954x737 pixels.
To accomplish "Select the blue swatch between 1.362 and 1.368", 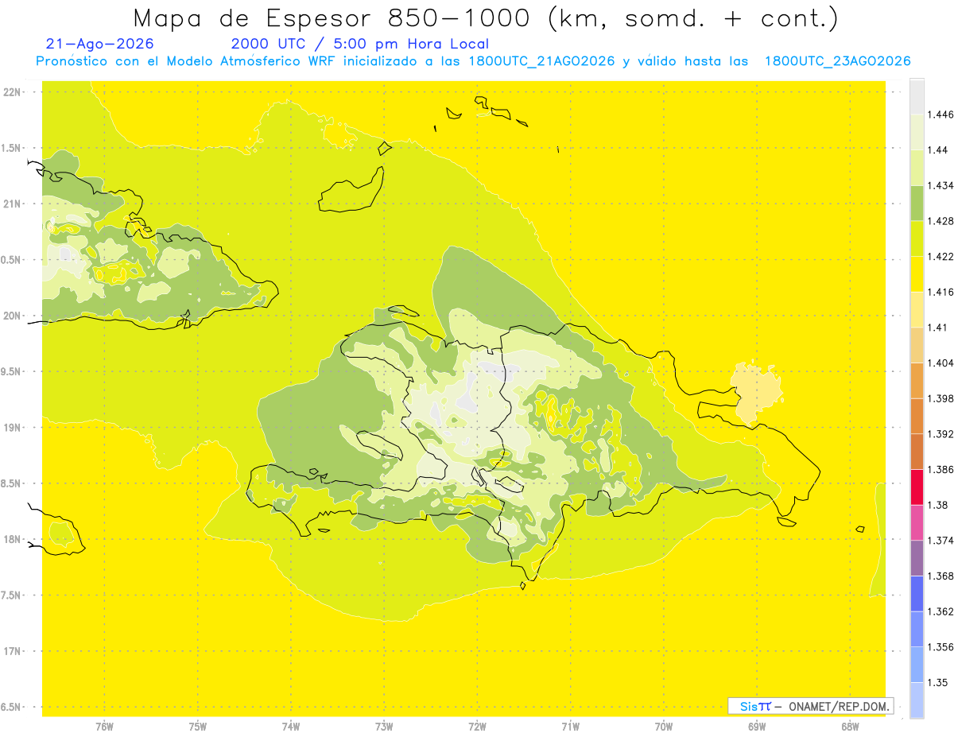I will pyautogui.click(x=917, y=593).
